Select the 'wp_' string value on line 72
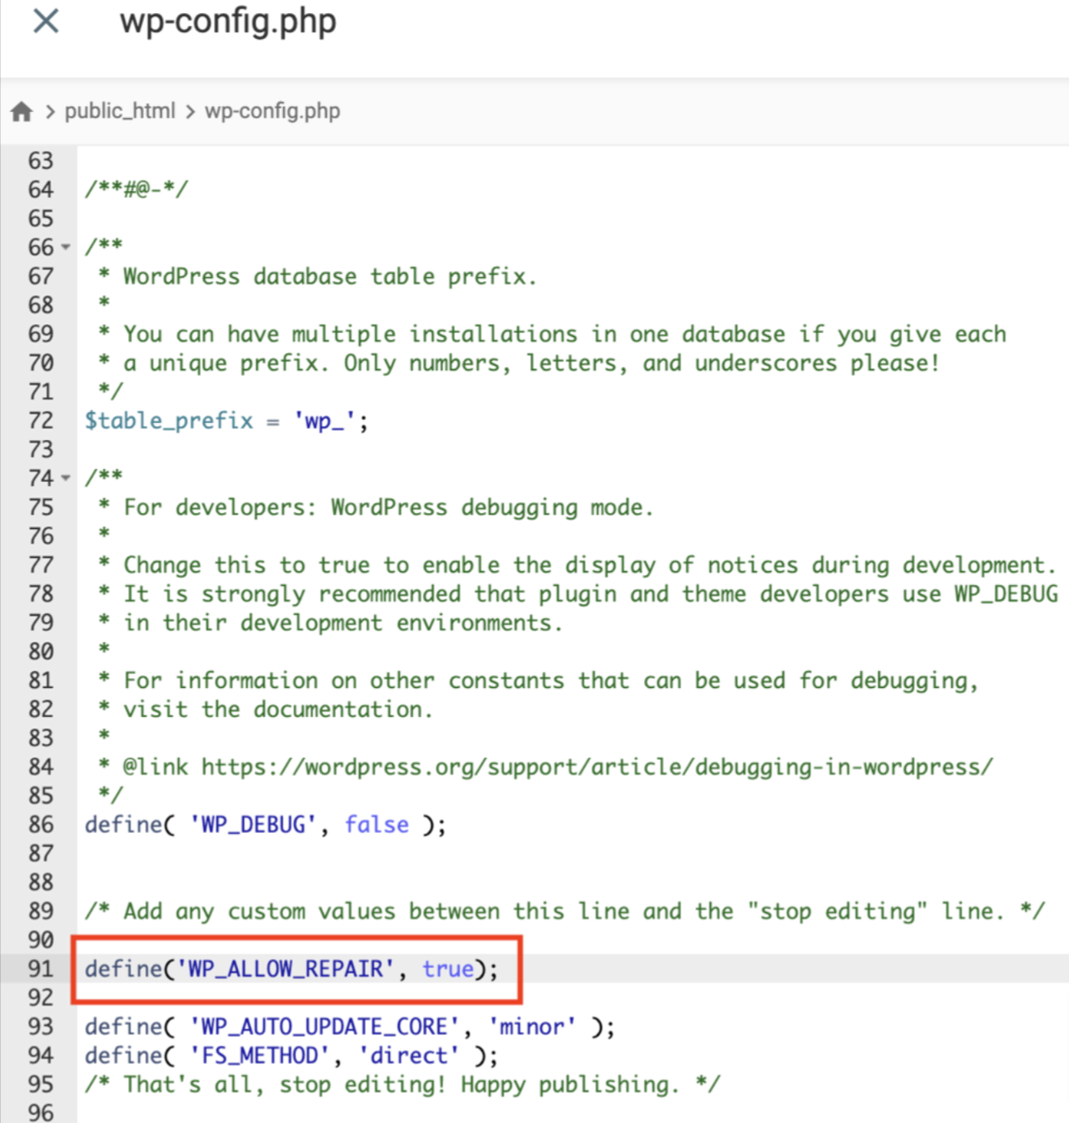 click(323, 421)
